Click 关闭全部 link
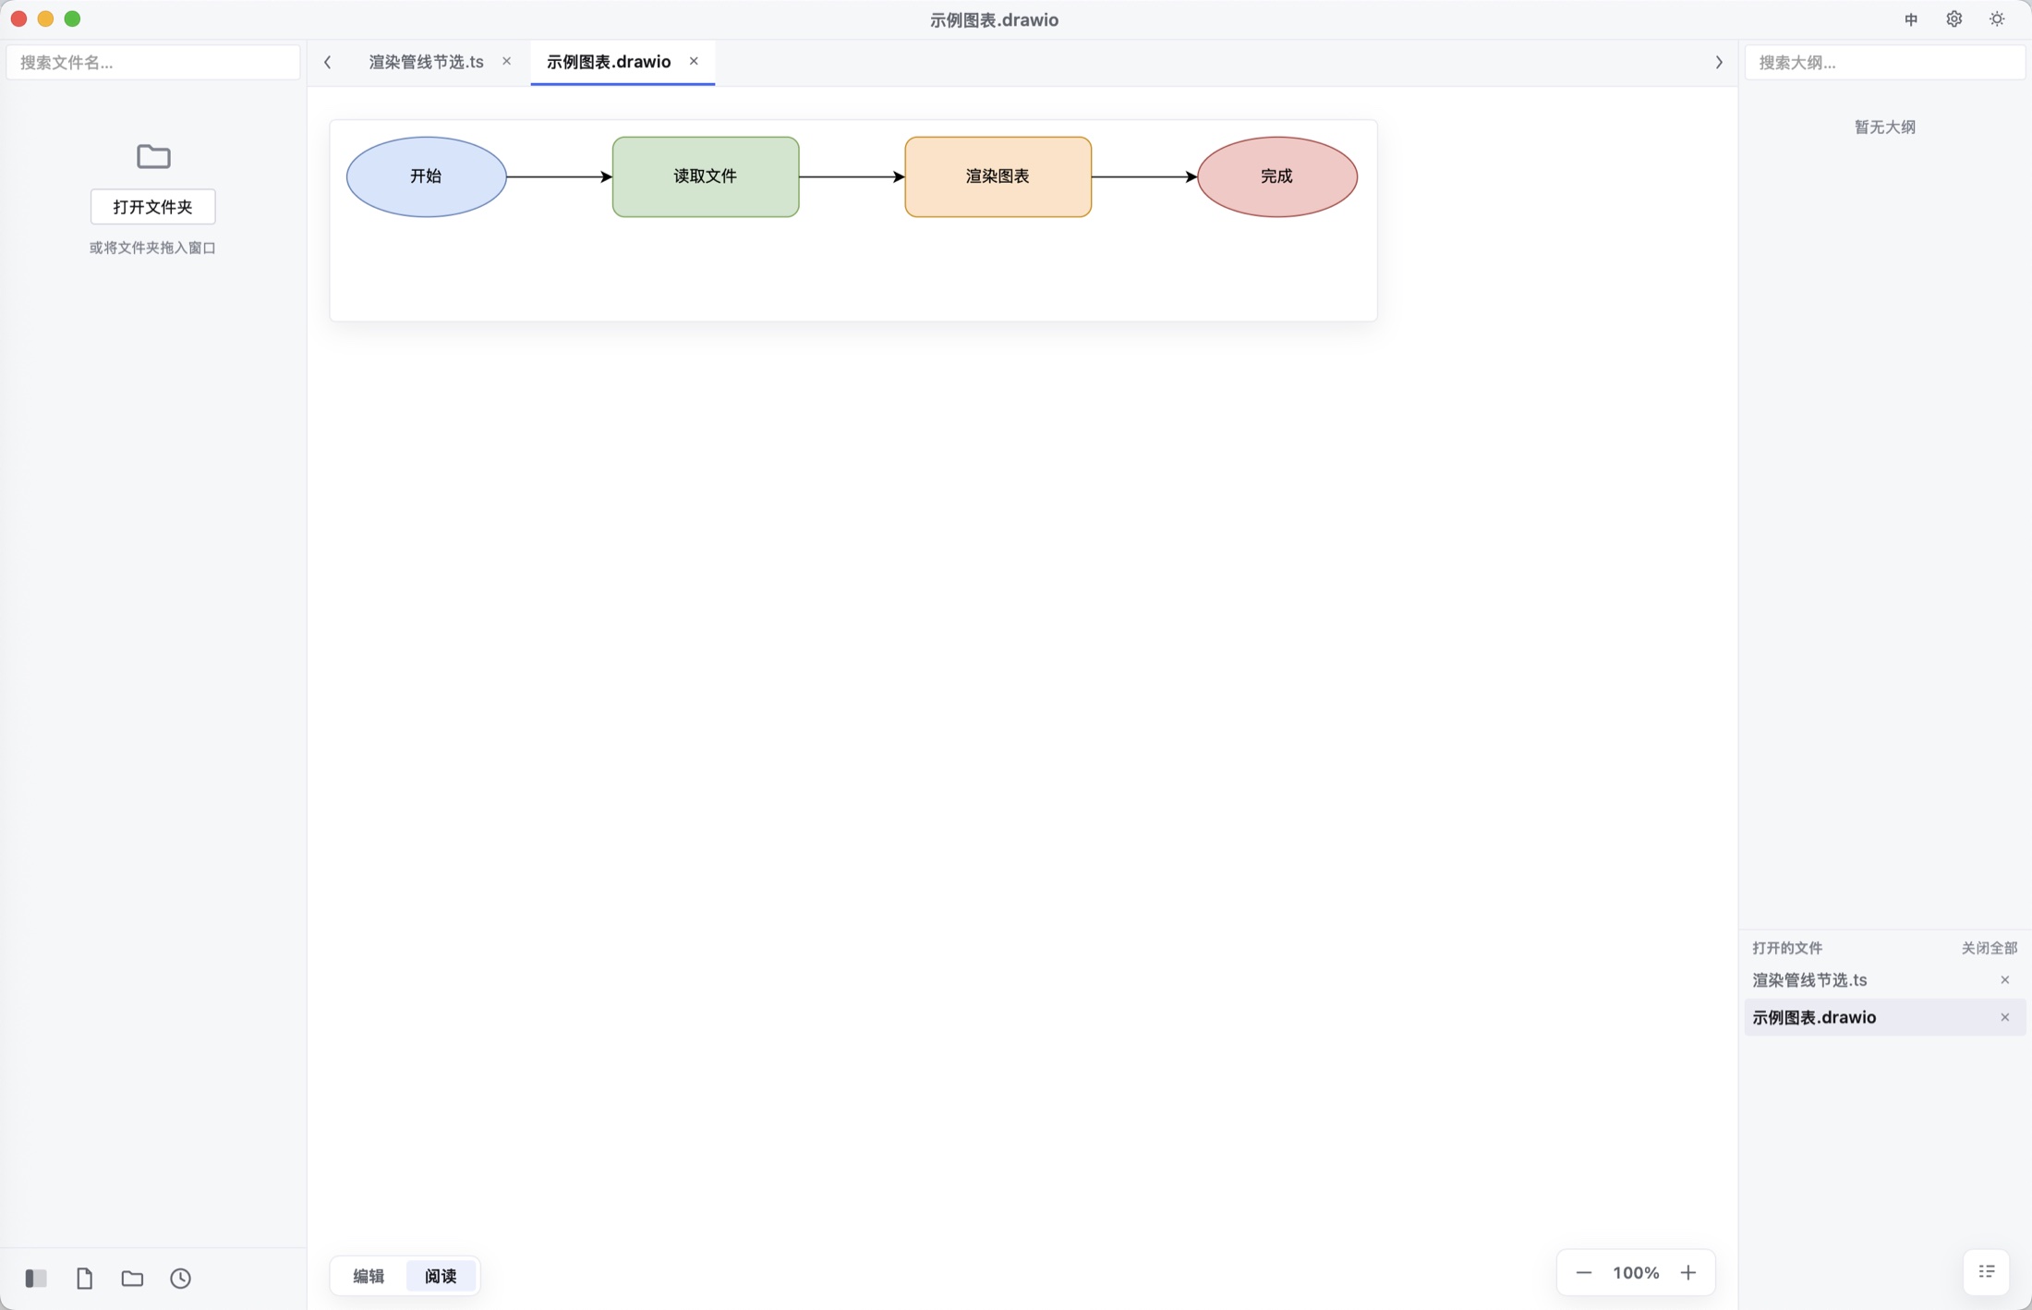 click(x=1990, y=948)
